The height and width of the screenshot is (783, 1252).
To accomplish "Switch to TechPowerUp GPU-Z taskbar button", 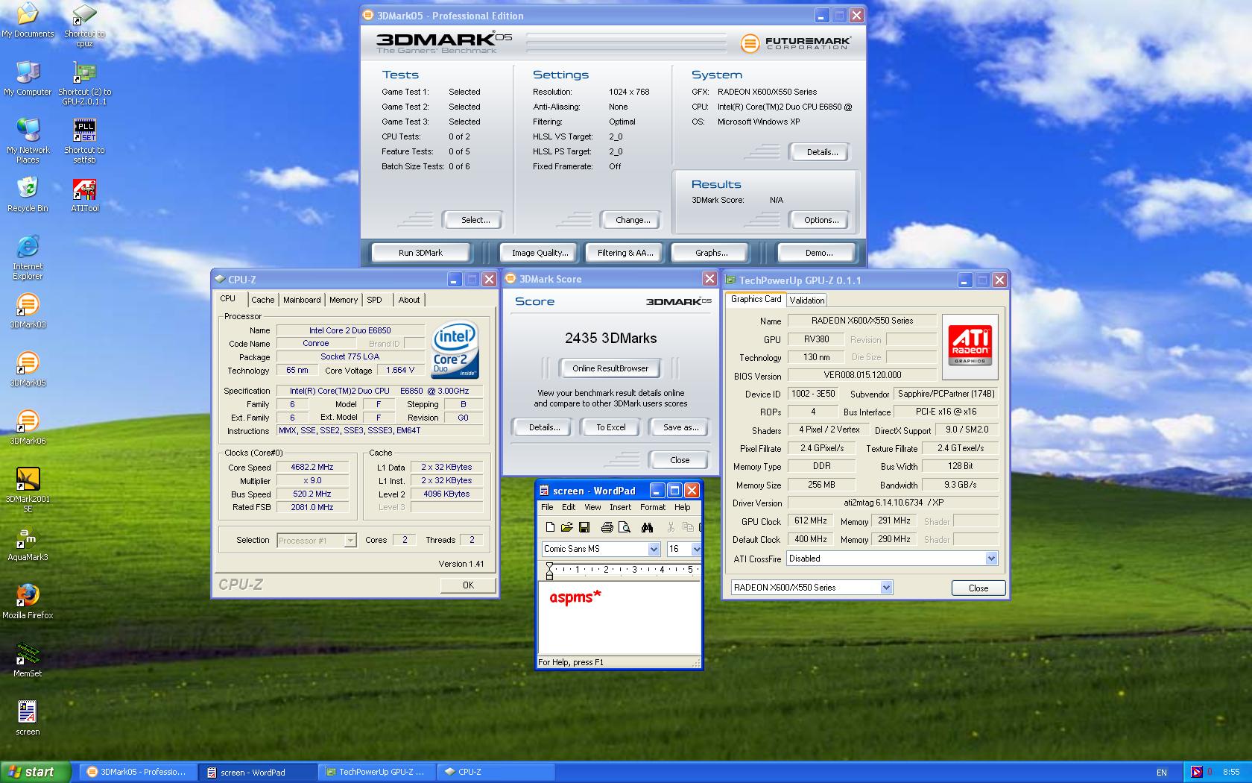I will pos(377,772).
